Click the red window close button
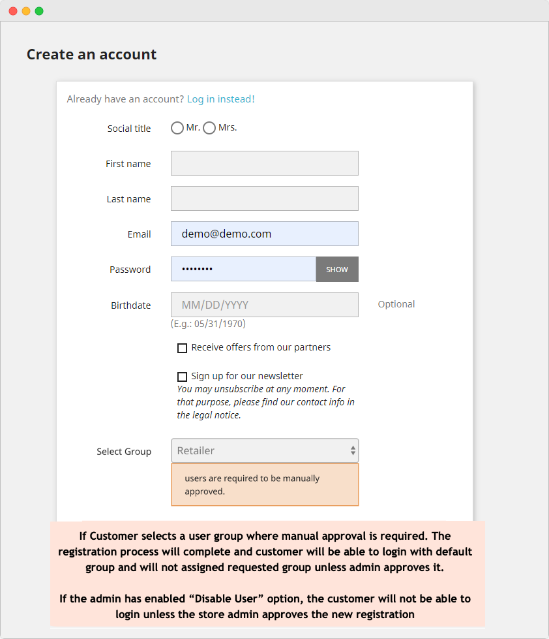The height and width of the screenshot is (639, 549). [x=13, y=11]
